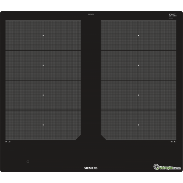Select the right induction zone symbol
Screen dimensions: 183x183
(173, 142)
